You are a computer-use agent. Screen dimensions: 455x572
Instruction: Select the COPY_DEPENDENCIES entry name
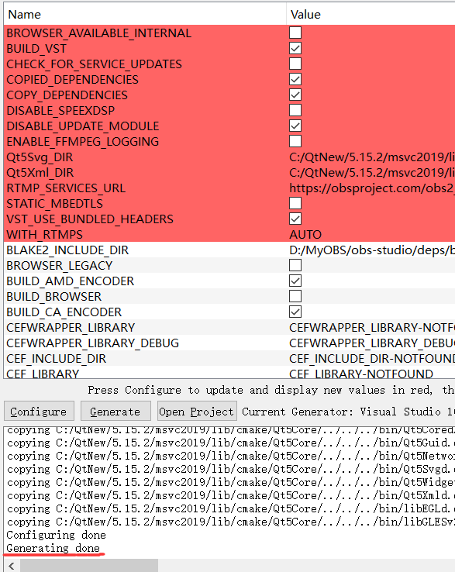pos(67,95)
